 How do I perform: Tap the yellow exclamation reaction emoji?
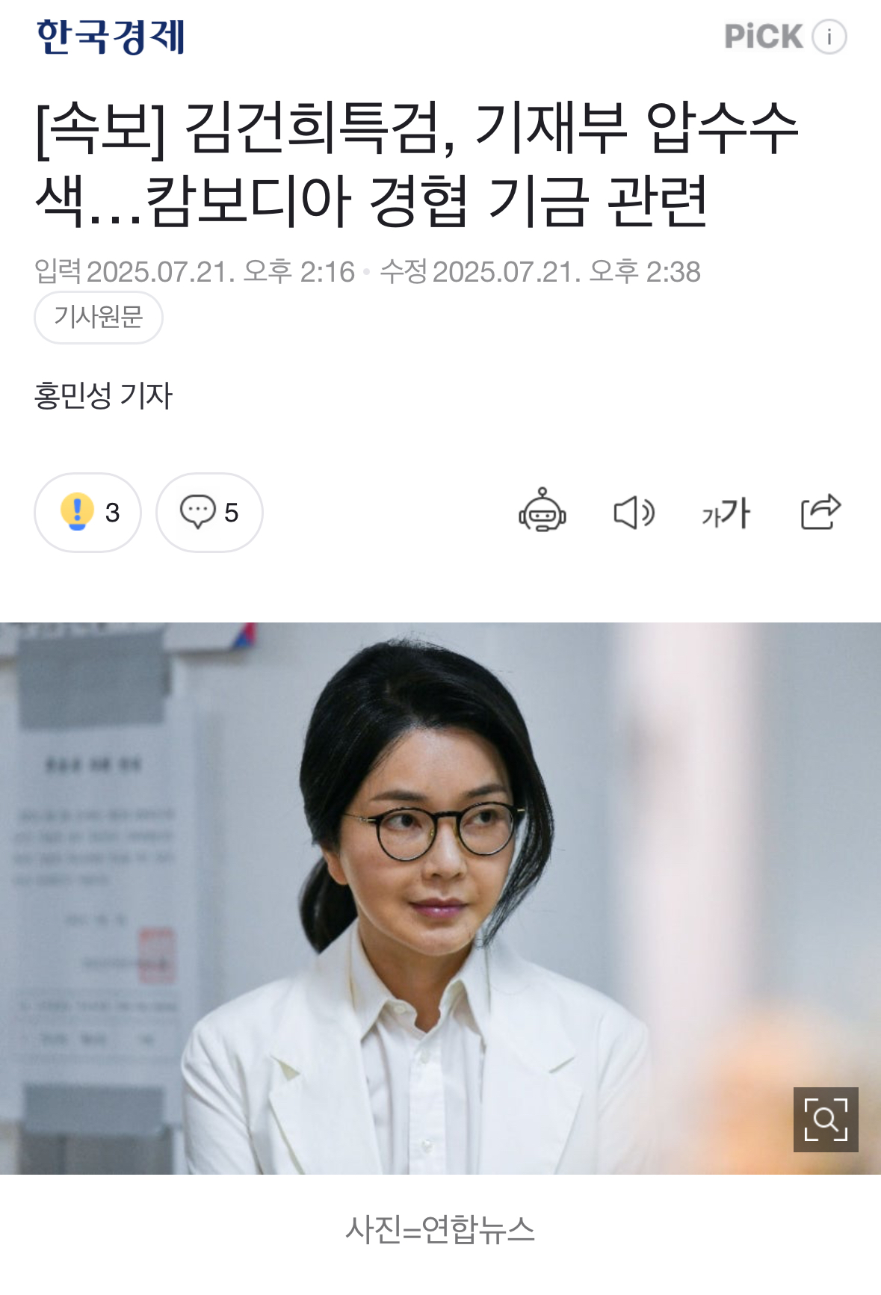tap(77, 512)
